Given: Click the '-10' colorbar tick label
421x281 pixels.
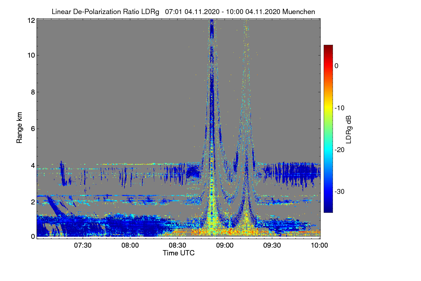Looking at the screenshot, I should coord(340,108).
